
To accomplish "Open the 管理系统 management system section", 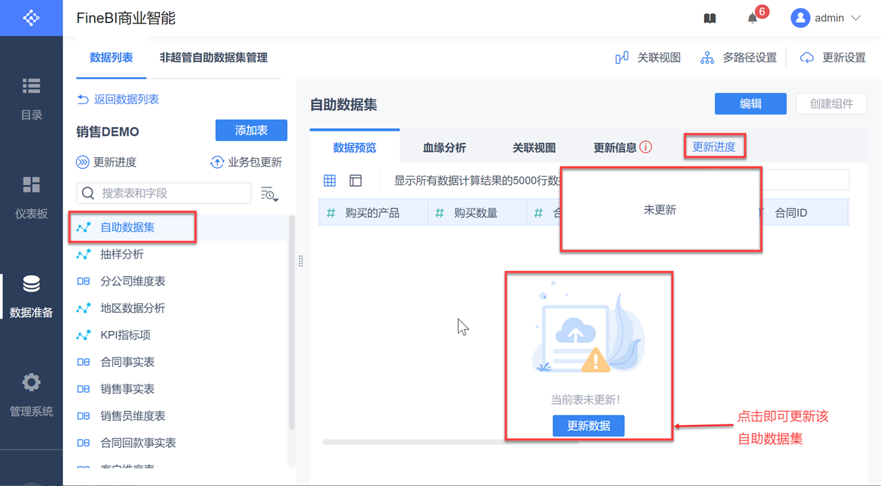I will pyautogui.click(x=32, y=395).
